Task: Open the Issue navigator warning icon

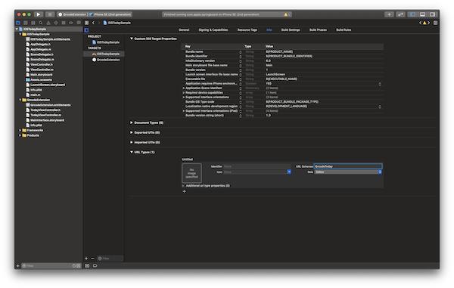Action: point(48,23)
